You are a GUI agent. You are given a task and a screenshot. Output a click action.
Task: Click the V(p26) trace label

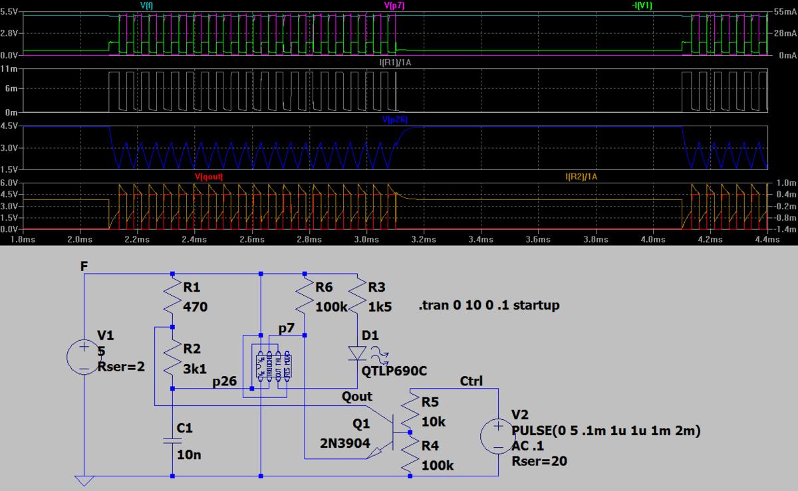[394, 120]
